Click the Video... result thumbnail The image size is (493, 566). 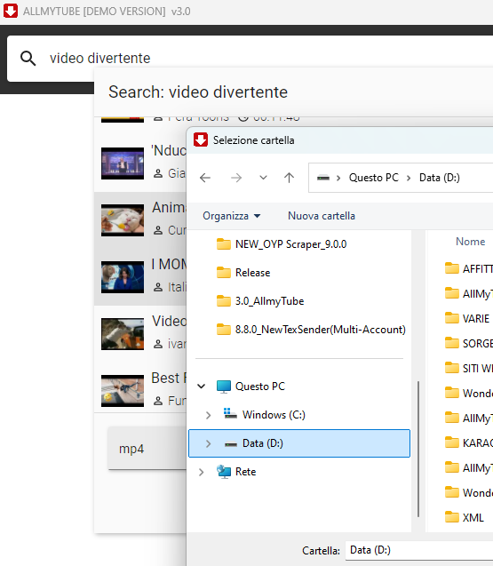click(123, 334)
